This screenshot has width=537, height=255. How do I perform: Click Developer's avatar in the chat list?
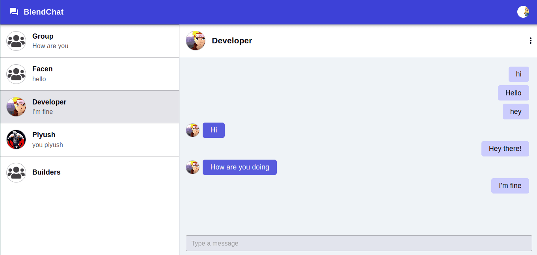click(16, 107)
